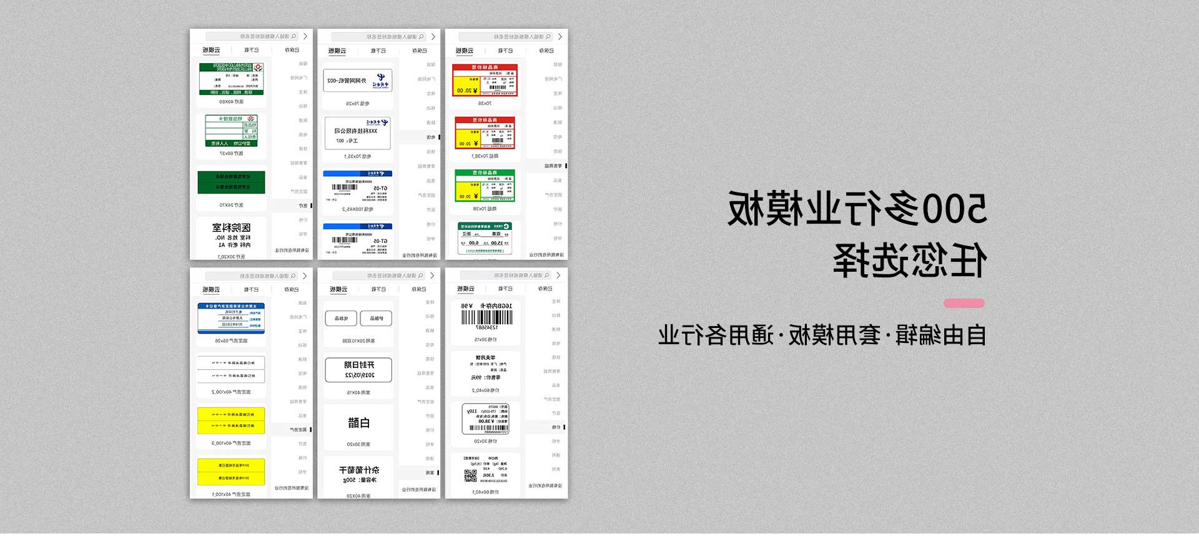The image size is (1199, 541).
Task: Click search magnifier on telecom templates screen
Action: (x=422, y=37)
